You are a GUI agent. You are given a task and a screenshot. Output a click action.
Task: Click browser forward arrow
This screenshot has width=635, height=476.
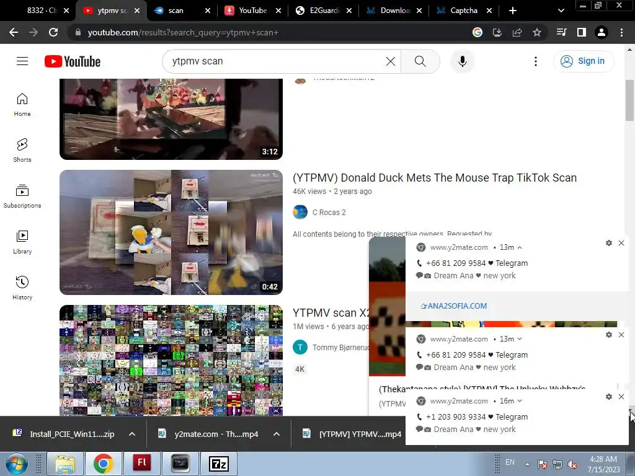click(33, 32)
